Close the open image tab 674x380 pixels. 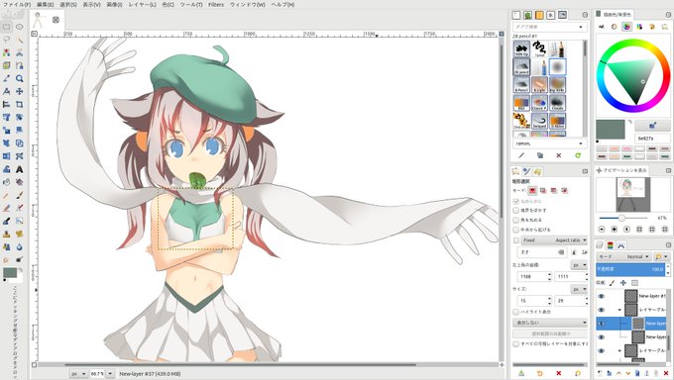pos(56,20)
